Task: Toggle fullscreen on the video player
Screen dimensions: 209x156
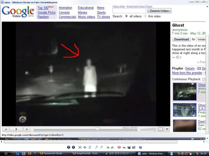Action: 160,129
